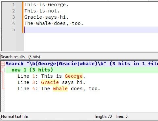Open result 'Line 1: This is George.'

click(52, 76)
